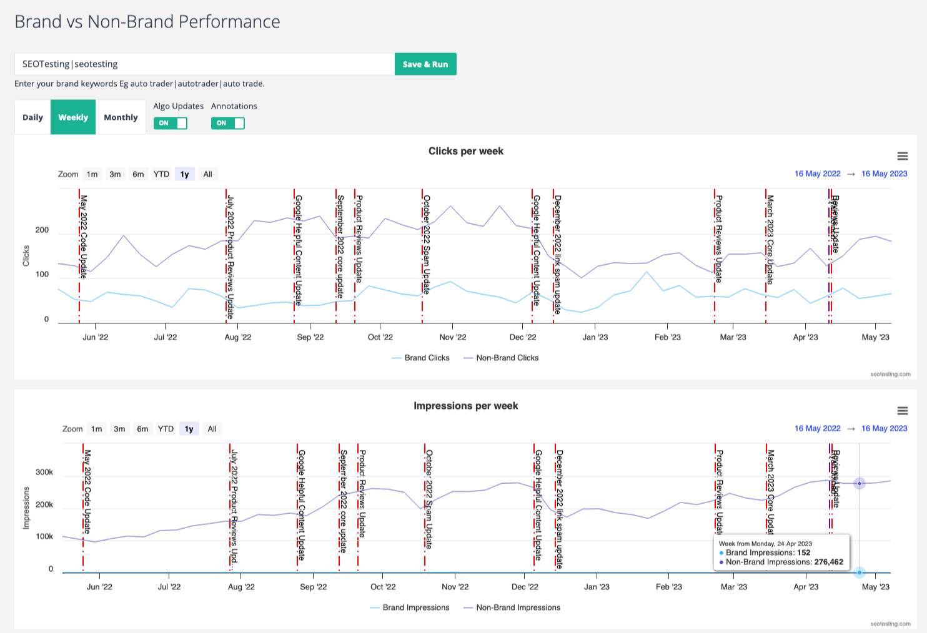This screenshot has width=927, height=633.
Task: Open start date 16 May 2022 on Clicks chart
Action: 817,174
